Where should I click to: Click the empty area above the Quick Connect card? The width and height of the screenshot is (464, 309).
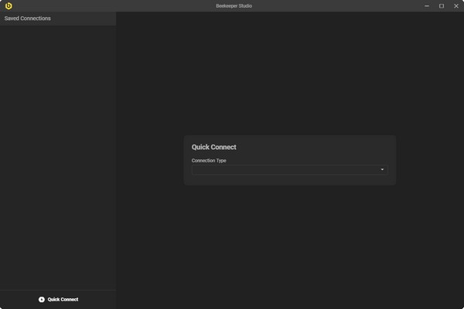[x=290, y=77]
